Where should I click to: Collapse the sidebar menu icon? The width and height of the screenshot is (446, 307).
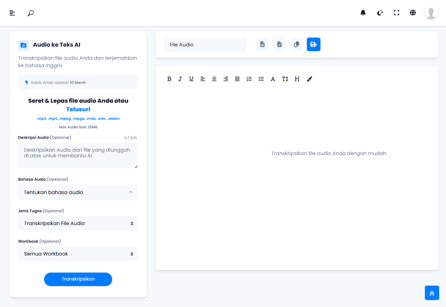coord(12,13)
